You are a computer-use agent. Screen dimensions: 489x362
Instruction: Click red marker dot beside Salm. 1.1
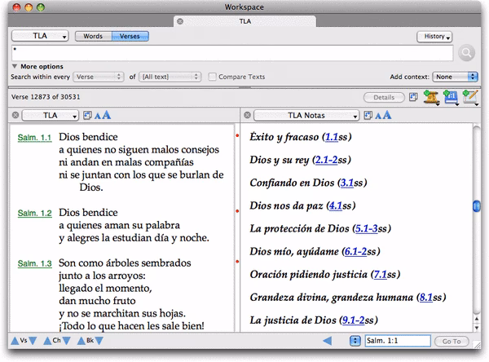tap(237, 135)
